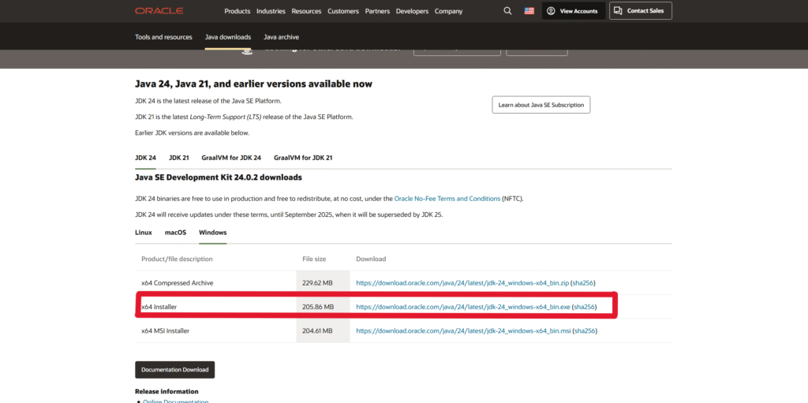Click the US flag country selector
Screen dimensions: 808x403
coord(529,11)
